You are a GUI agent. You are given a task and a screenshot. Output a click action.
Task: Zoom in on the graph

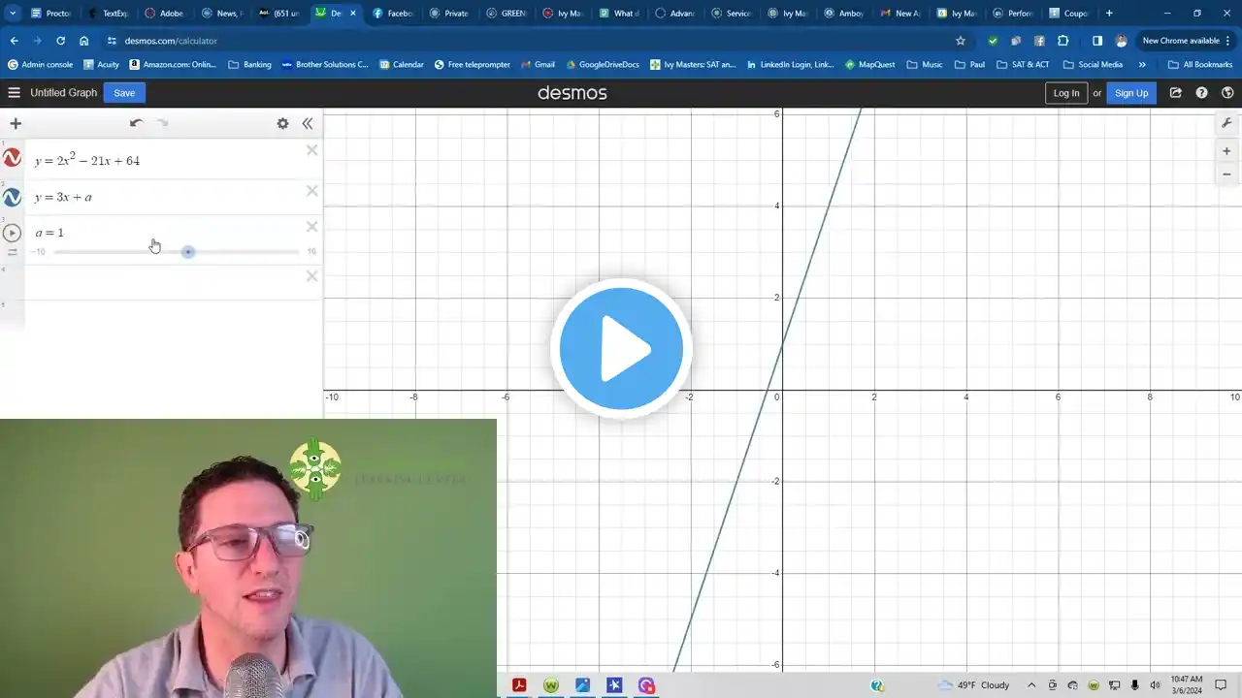[x=1226, y=151]
